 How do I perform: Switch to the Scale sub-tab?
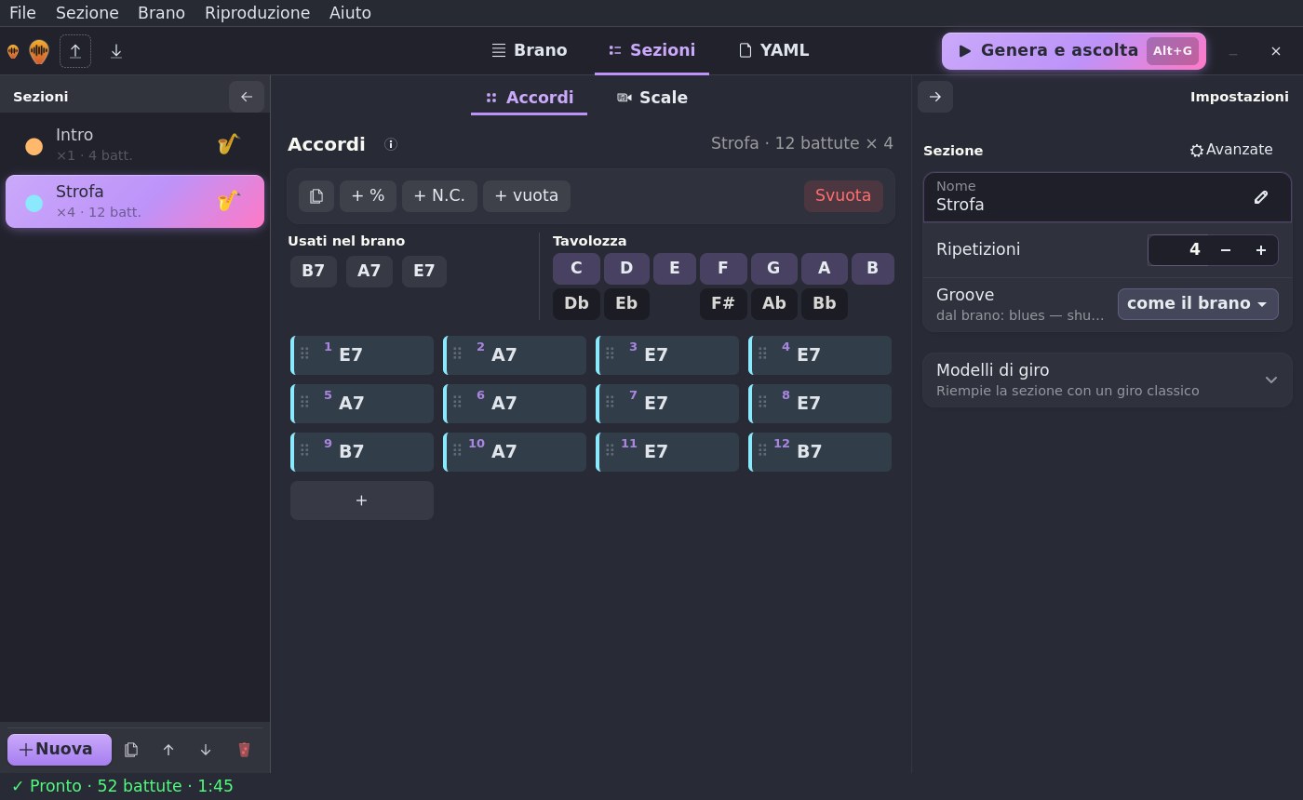pos(652,98)
